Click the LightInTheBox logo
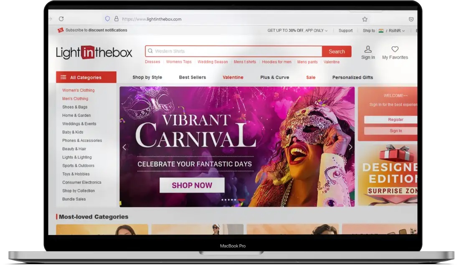This screenshot has width=459, height=268. tap(94, 53)
